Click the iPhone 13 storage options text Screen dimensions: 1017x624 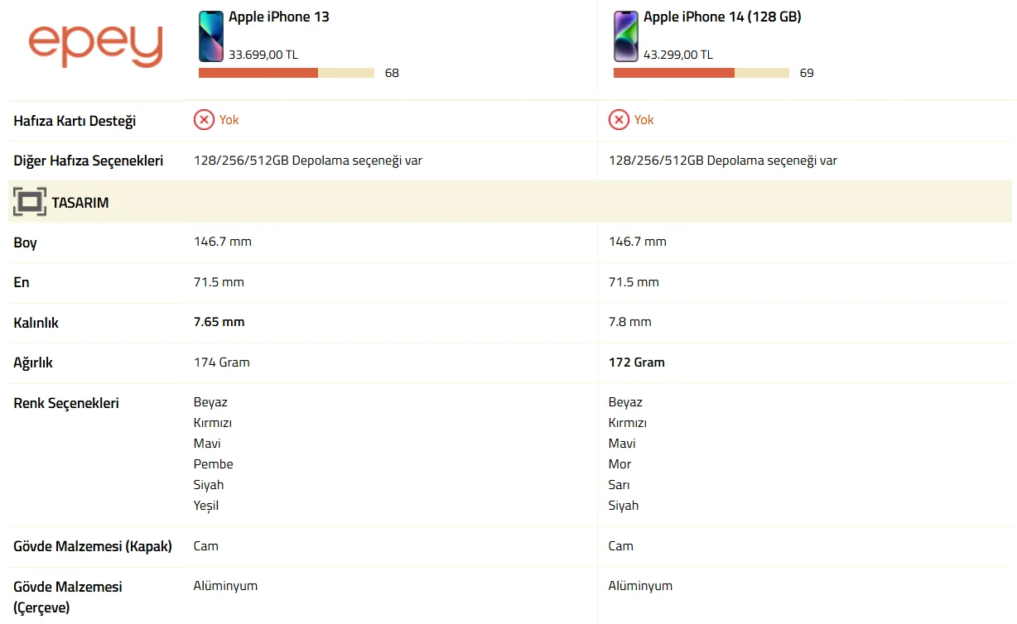coord(308,161)
